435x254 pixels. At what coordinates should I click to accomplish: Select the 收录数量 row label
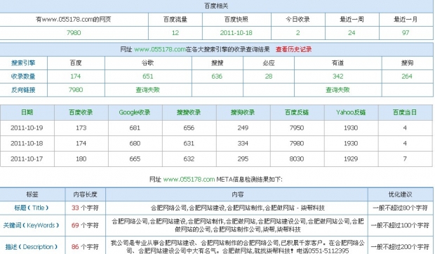tap(23, 76)
